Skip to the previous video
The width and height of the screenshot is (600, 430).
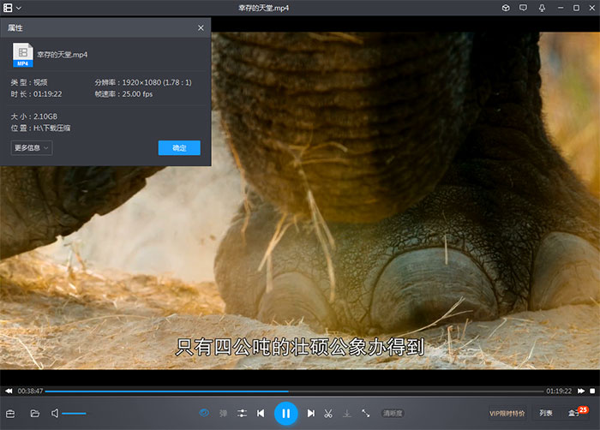click(261, 414)
